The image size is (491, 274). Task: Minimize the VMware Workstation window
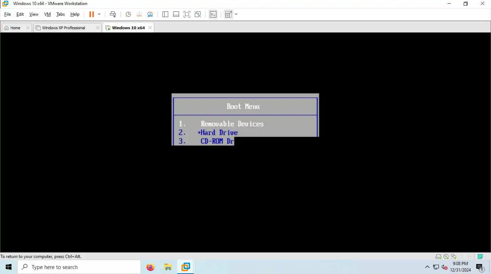449,4
